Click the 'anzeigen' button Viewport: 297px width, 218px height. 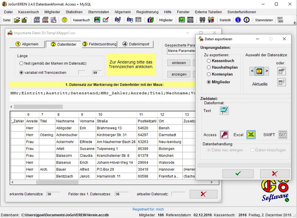179,74
